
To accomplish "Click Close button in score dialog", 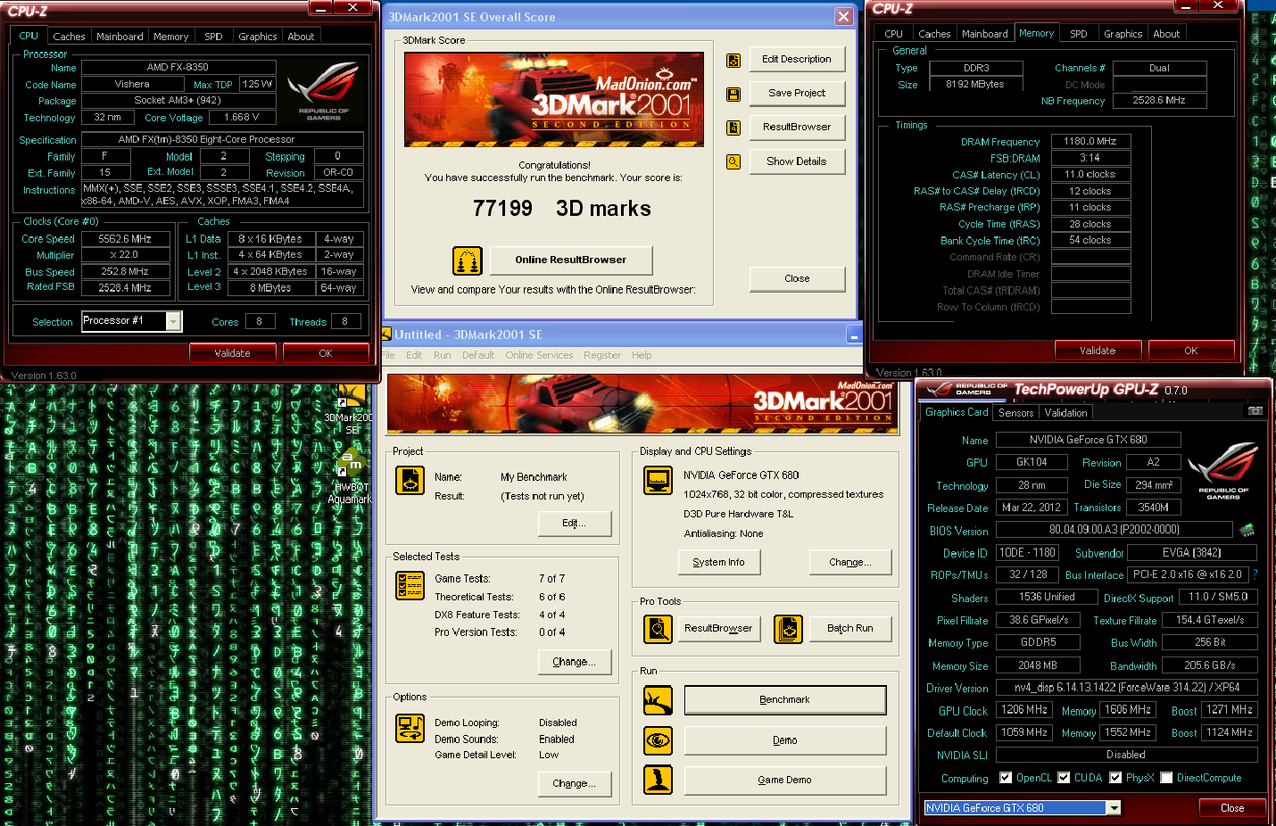I will pos(797,278).
